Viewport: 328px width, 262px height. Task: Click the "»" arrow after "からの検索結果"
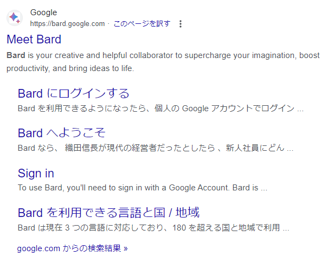click(125, 249)
